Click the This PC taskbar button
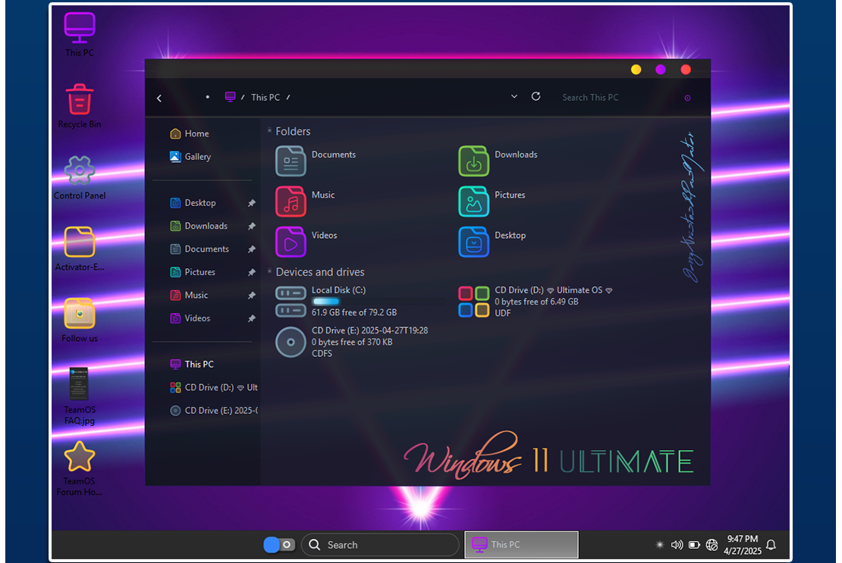 coord(521,545)
